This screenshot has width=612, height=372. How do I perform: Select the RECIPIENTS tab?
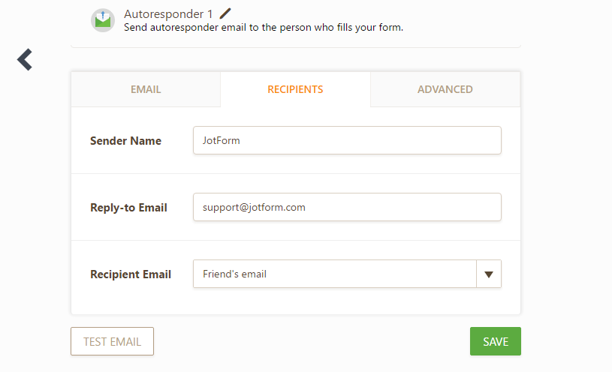(x=295, y=89)
